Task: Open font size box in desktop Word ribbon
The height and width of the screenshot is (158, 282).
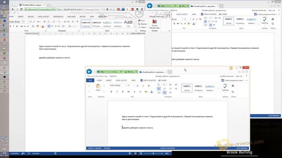Action: pyautogui.click(x=26, y=22)
